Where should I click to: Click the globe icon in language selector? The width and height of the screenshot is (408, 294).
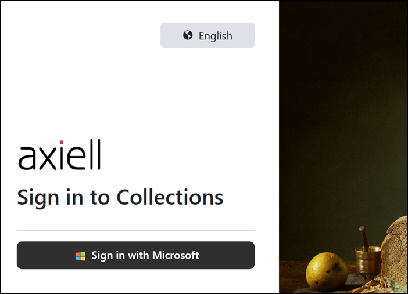point(188,35)
